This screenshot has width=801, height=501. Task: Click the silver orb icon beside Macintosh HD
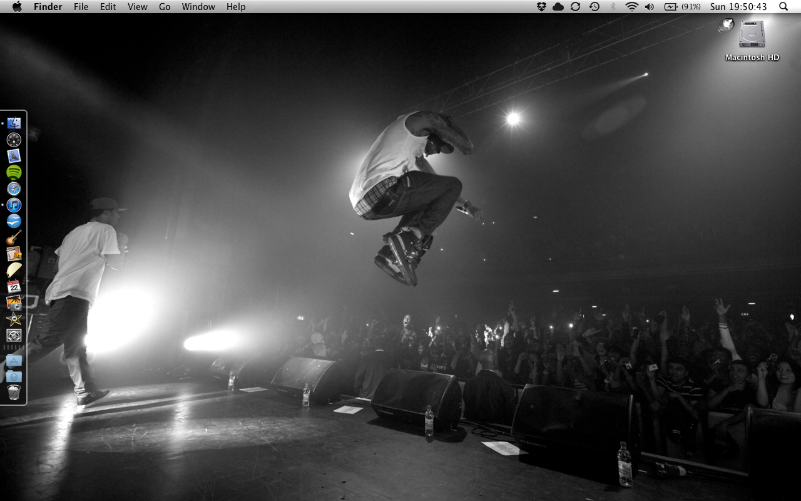click(x=726, y=25)
